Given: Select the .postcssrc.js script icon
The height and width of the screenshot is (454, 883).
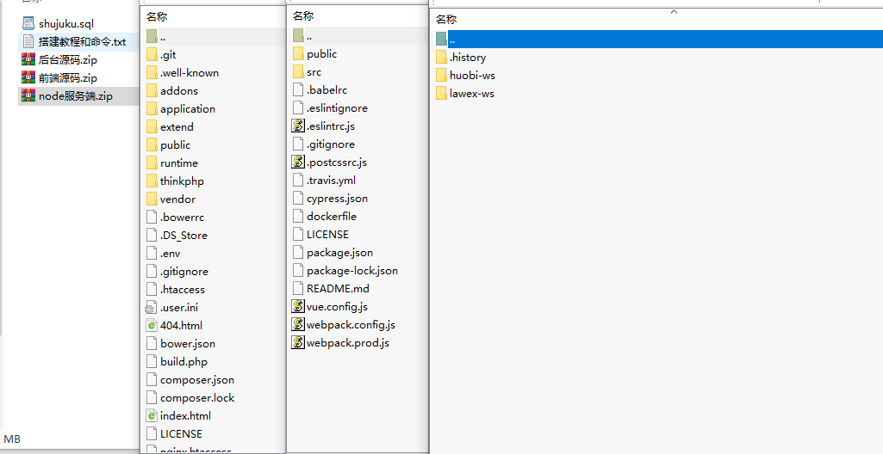Looking at the screenshot, I should pos(298,162).
